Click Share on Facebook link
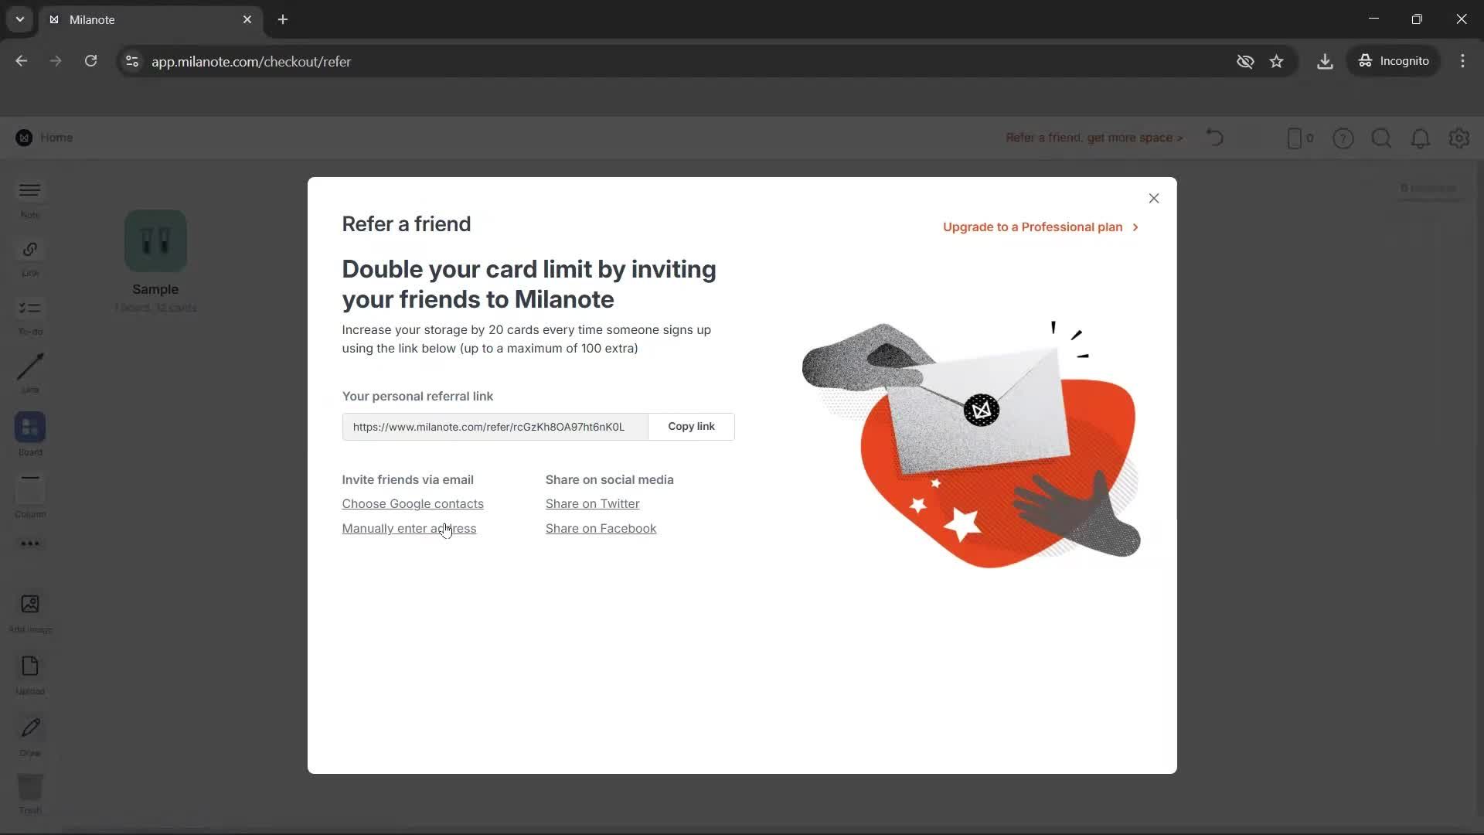The height and width of the screenshot is (835, 1484). click(601, 529)
